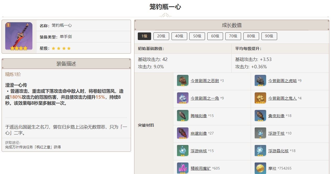Screen dimensions: 331x174
Task: Click the 名称 label in info table
Action: (x=45, y=26)
